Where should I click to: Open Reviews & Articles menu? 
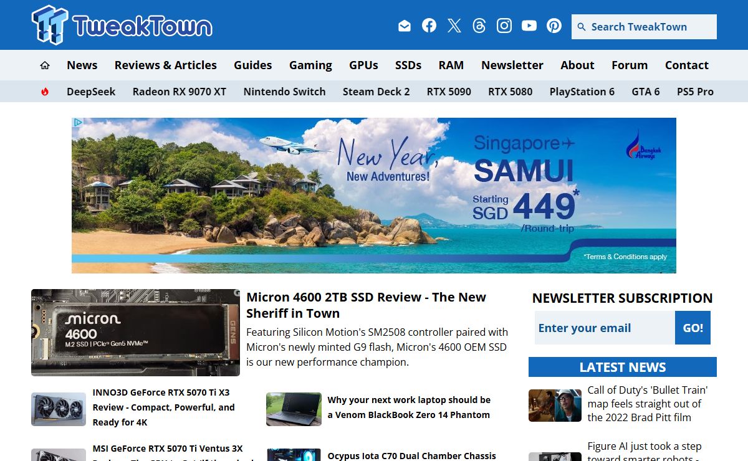(x=166, y=65)
